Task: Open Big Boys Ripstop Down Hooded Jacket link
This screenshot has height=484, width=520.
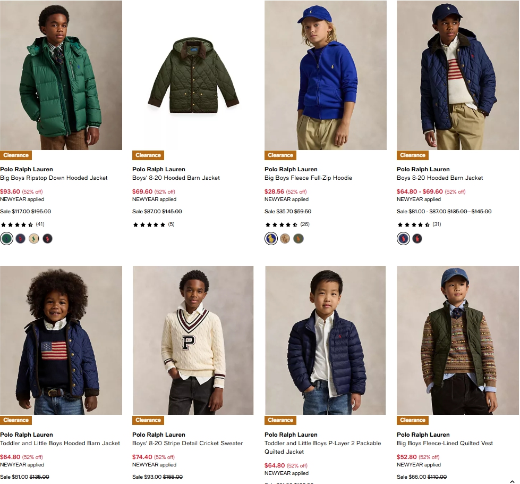Action: [54, 178]
